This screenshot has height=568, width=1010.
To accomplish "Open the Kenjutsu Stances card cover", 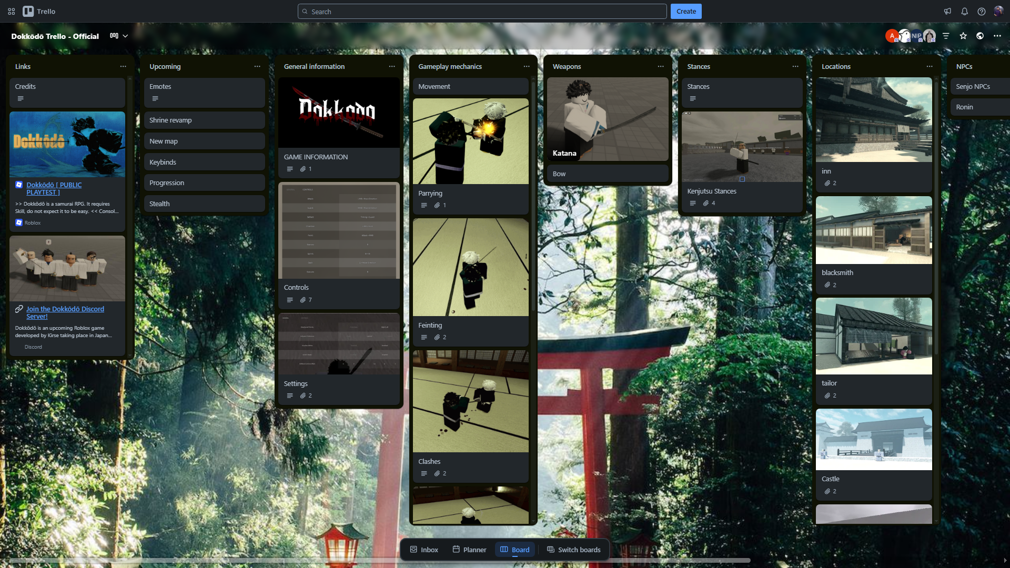I will tap(742, 147).
